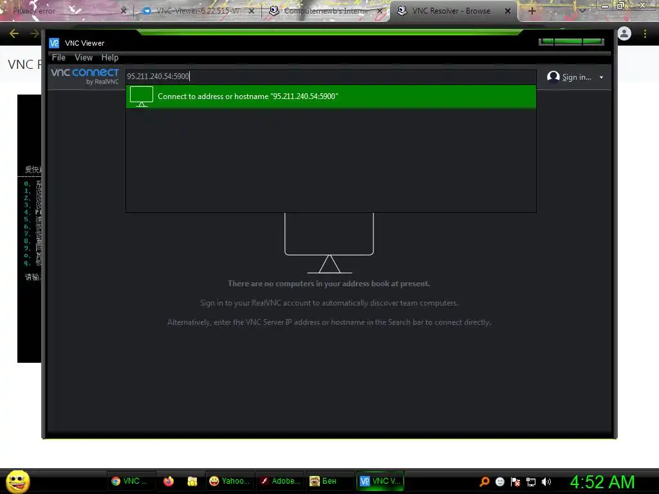This screenshot has height=494, width=659.
Task: Open the View menu in VNC Viewer
Action: click(83, 57)
